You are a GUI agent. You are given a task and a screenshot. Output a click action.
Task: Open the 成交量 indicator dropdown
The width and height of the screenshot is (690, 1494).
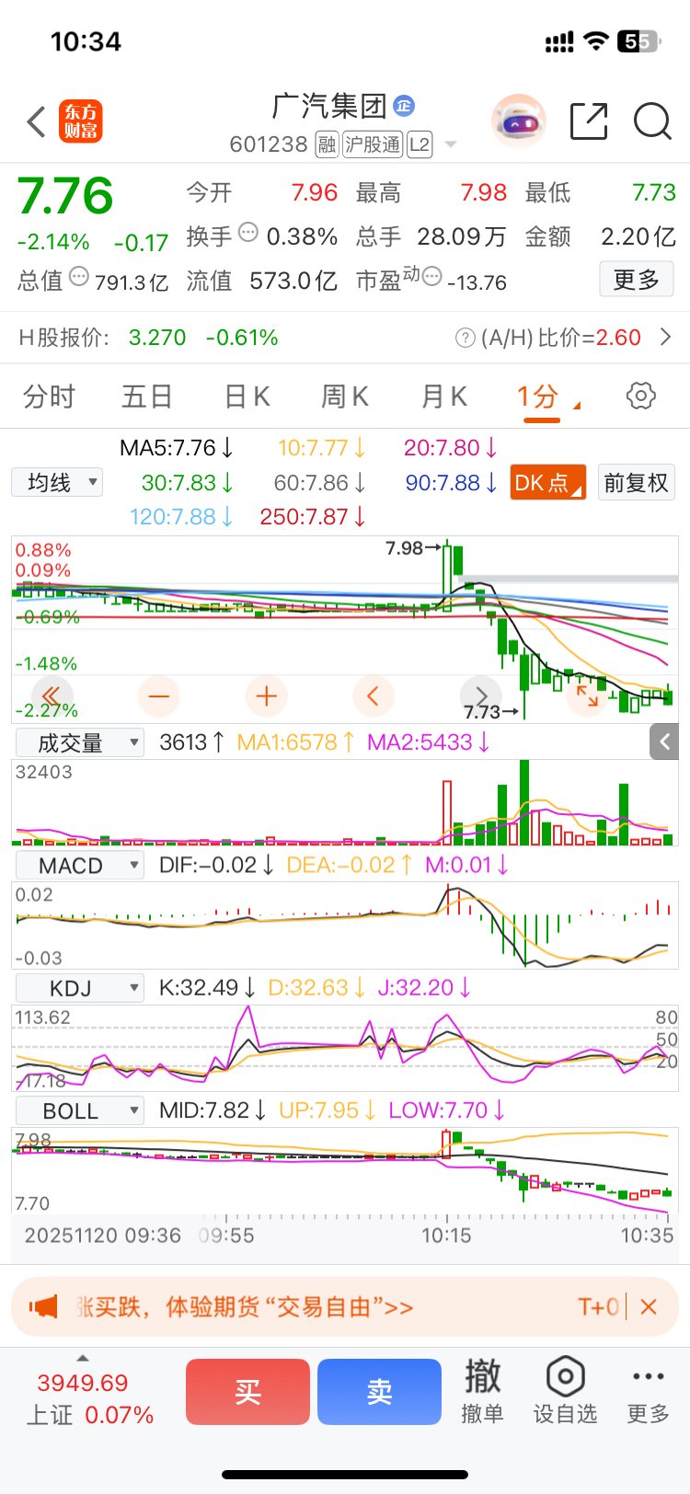(x=80, y=742)
